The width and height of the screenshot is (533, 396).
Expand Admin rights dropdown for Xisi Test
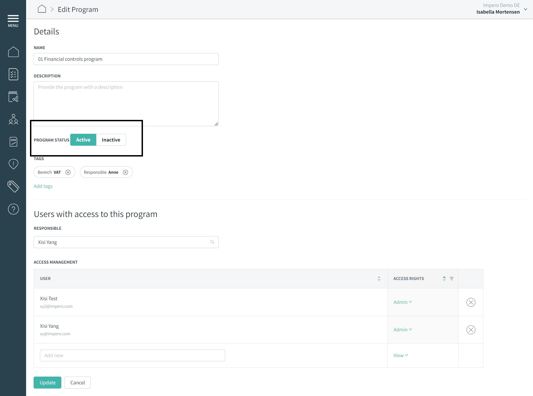pos(403,302)
